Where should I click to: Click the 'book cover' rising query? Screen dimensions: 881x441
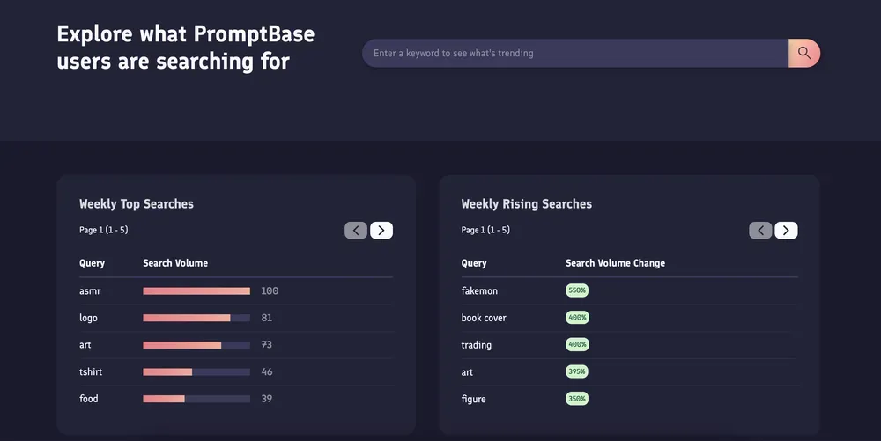[x=484, y=318]
